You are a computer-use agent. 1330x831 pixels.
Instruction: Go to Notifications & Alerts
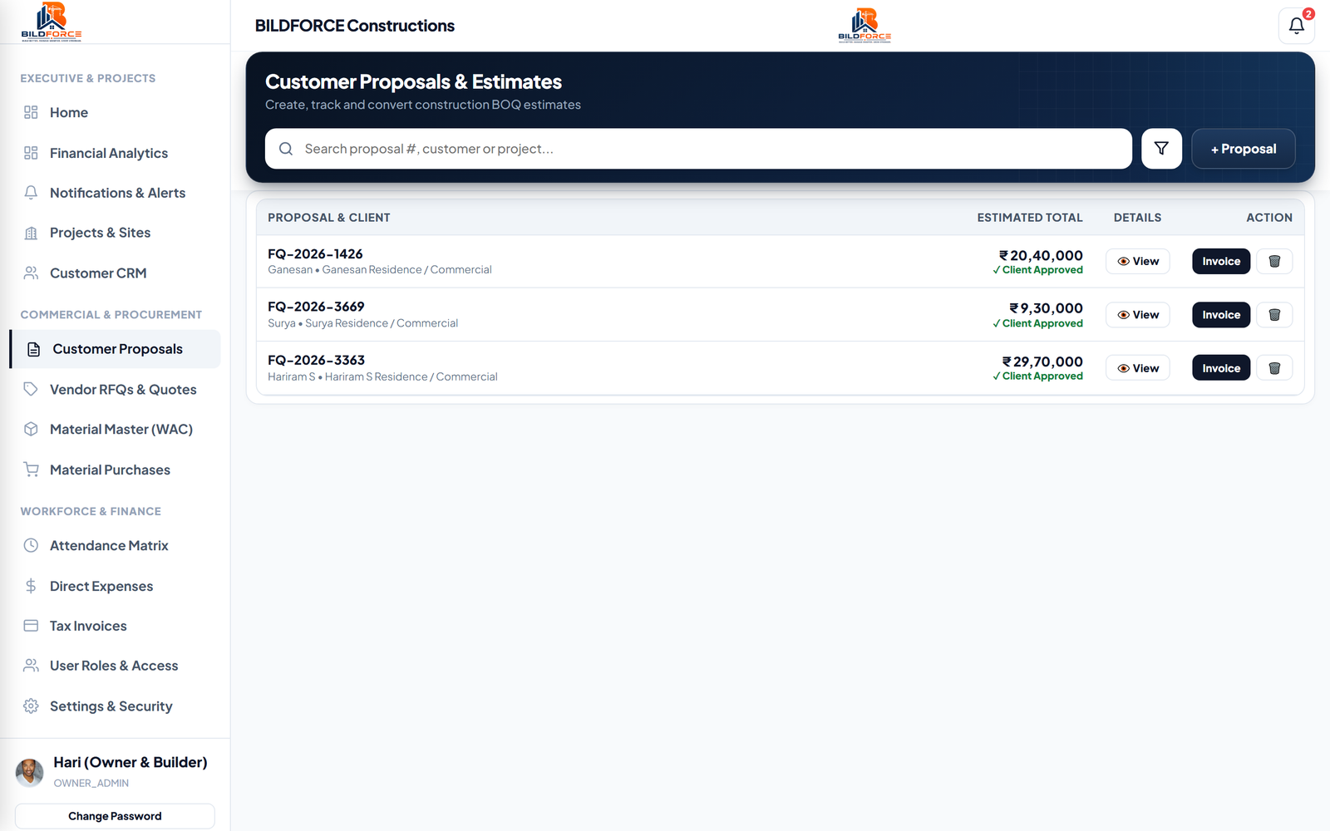coord(115,193)
